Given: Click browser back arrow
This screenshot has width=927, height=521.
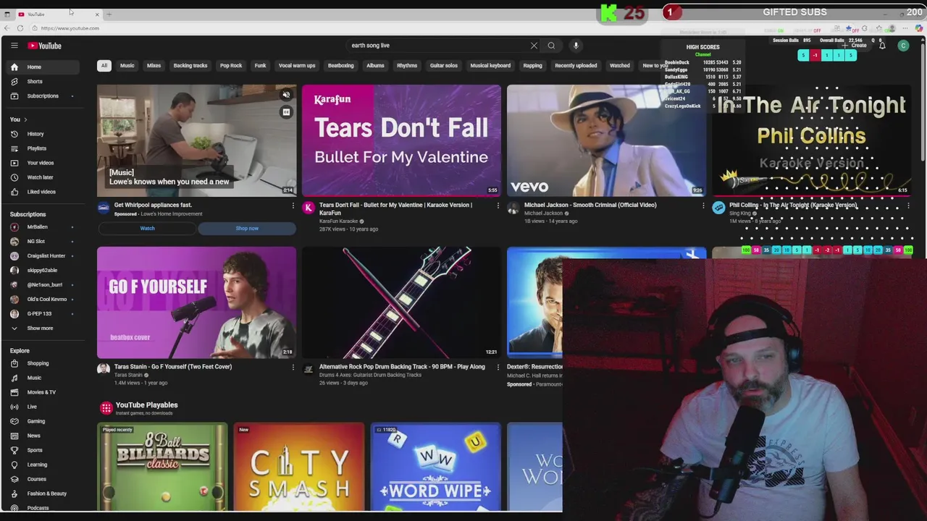Looking at the screenshot, I should pyautogui.click(x=7, y=28).
